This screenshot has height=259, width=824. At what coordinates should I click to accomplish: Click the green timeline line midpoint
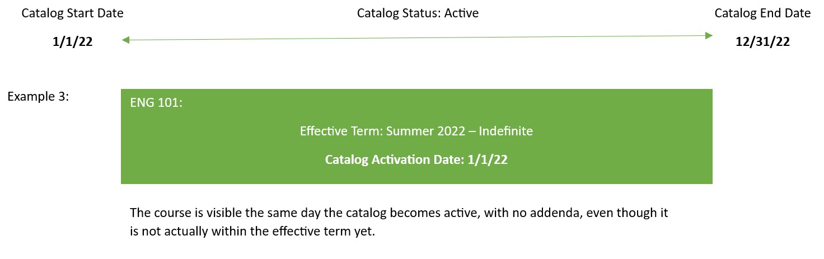pyautogui.click(x=417, y=38)
